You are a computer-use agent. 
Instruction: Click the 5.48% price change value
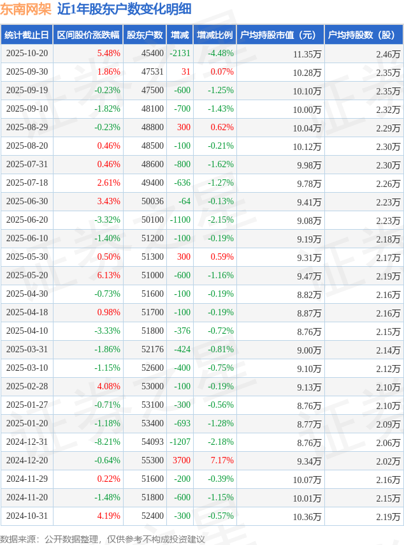click(108, 54)
